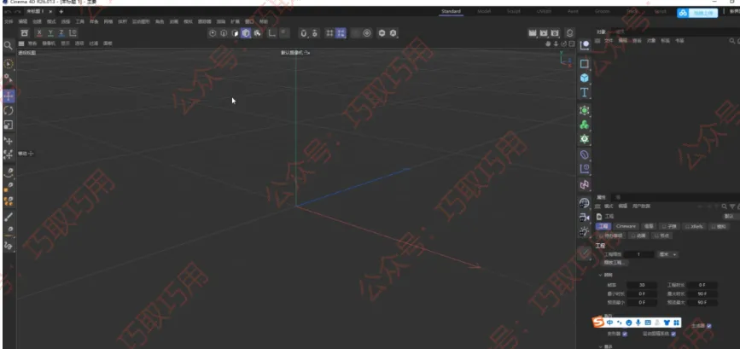Screen dimensions: 740x349
Task: Click the magnet snap icon in the toolbar
Action: (304, 33)
